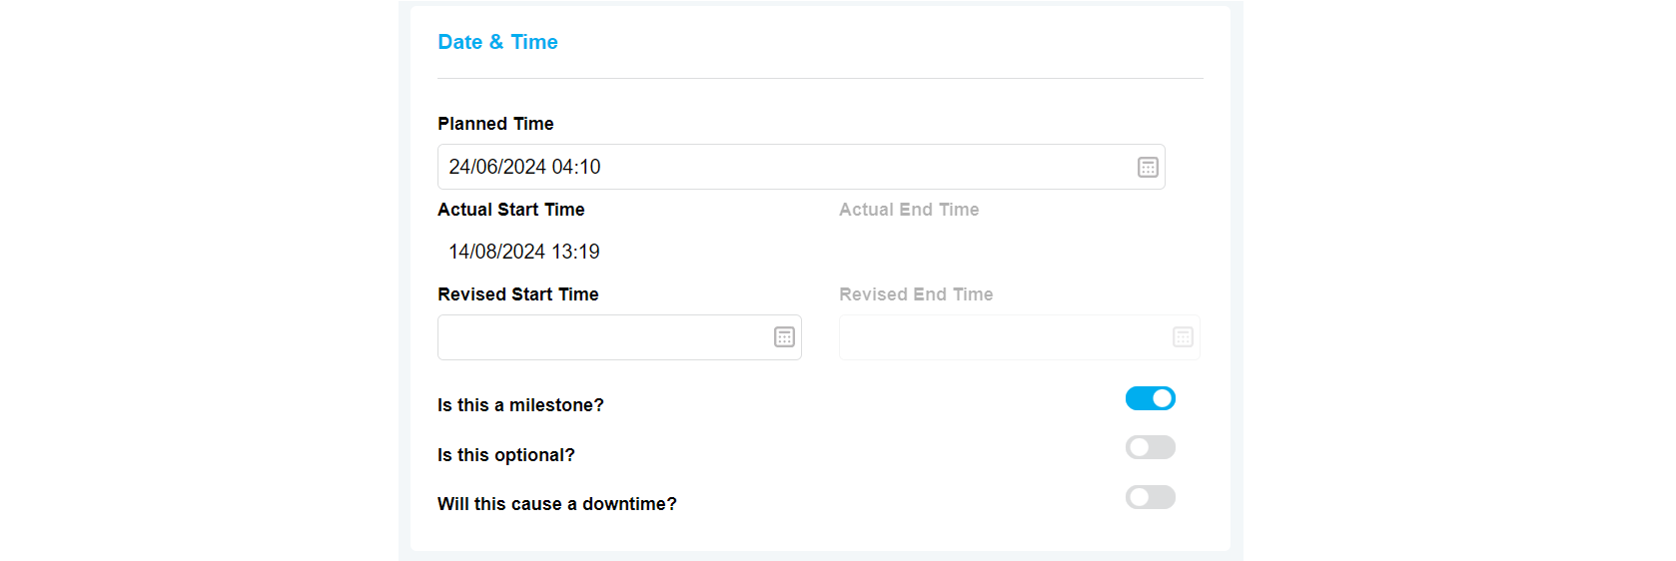Click the Revised End Time calendar icon
Screen dimensions: 1676x561
tap(1183, 337)
